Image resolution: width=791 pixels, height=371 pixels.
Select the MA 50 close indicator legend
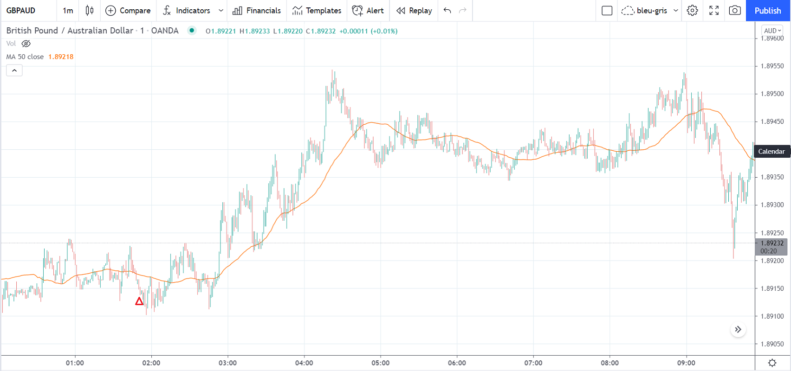tap(25, 57)
